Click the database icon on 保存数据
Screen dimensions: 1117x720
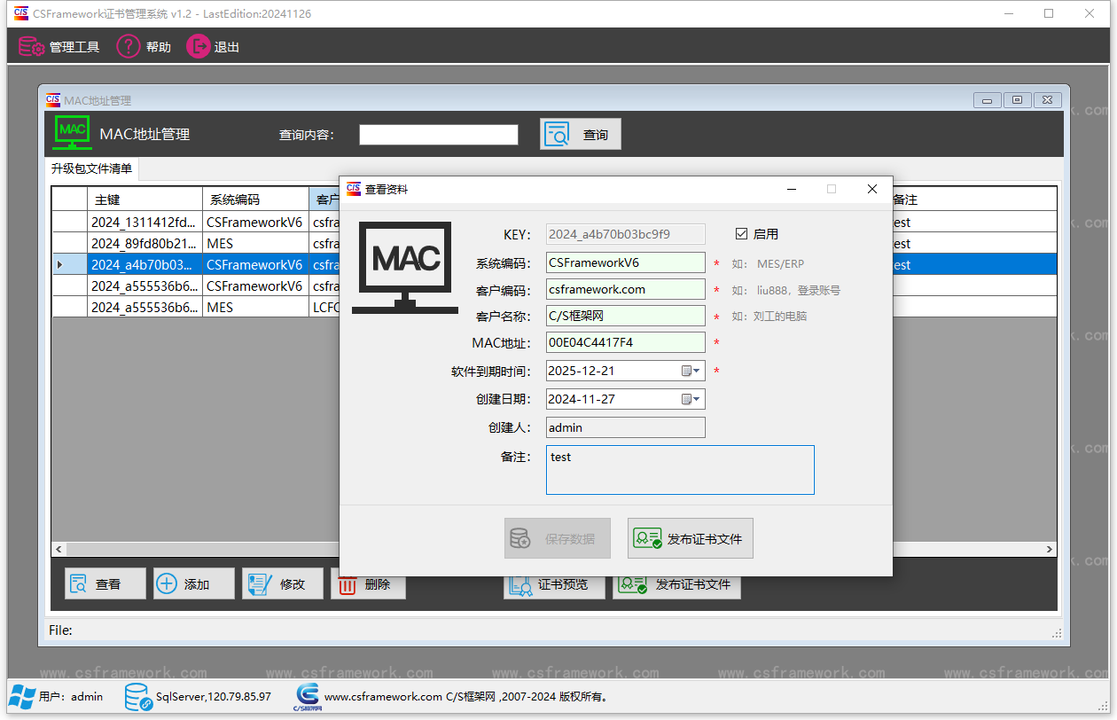520,538
